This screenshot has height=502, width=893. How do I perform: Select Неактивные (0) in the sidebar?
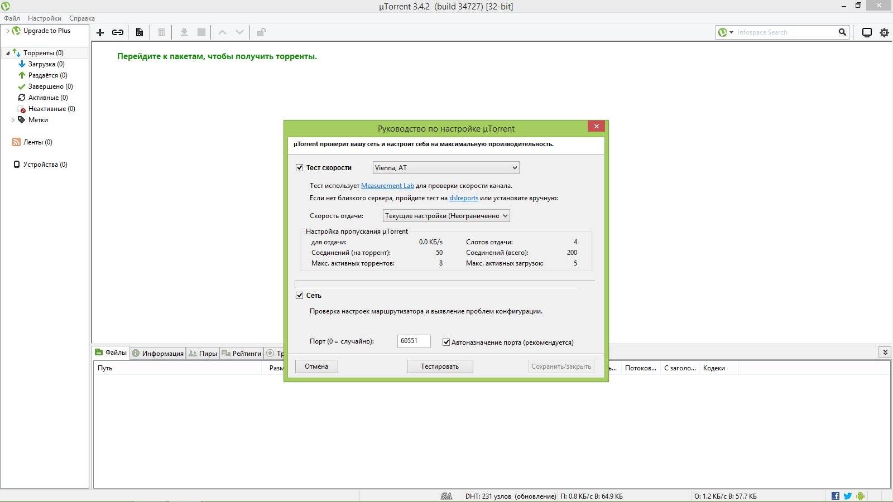52,109
